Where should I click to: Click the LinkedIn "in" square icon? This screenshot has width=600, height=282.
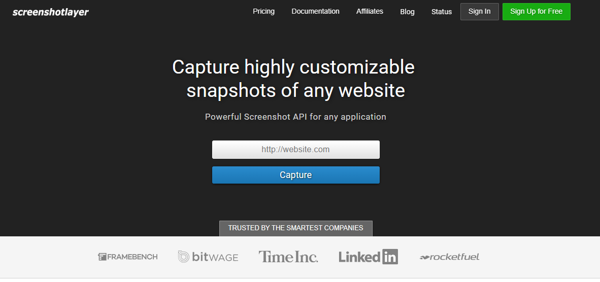tap(390, 257)
